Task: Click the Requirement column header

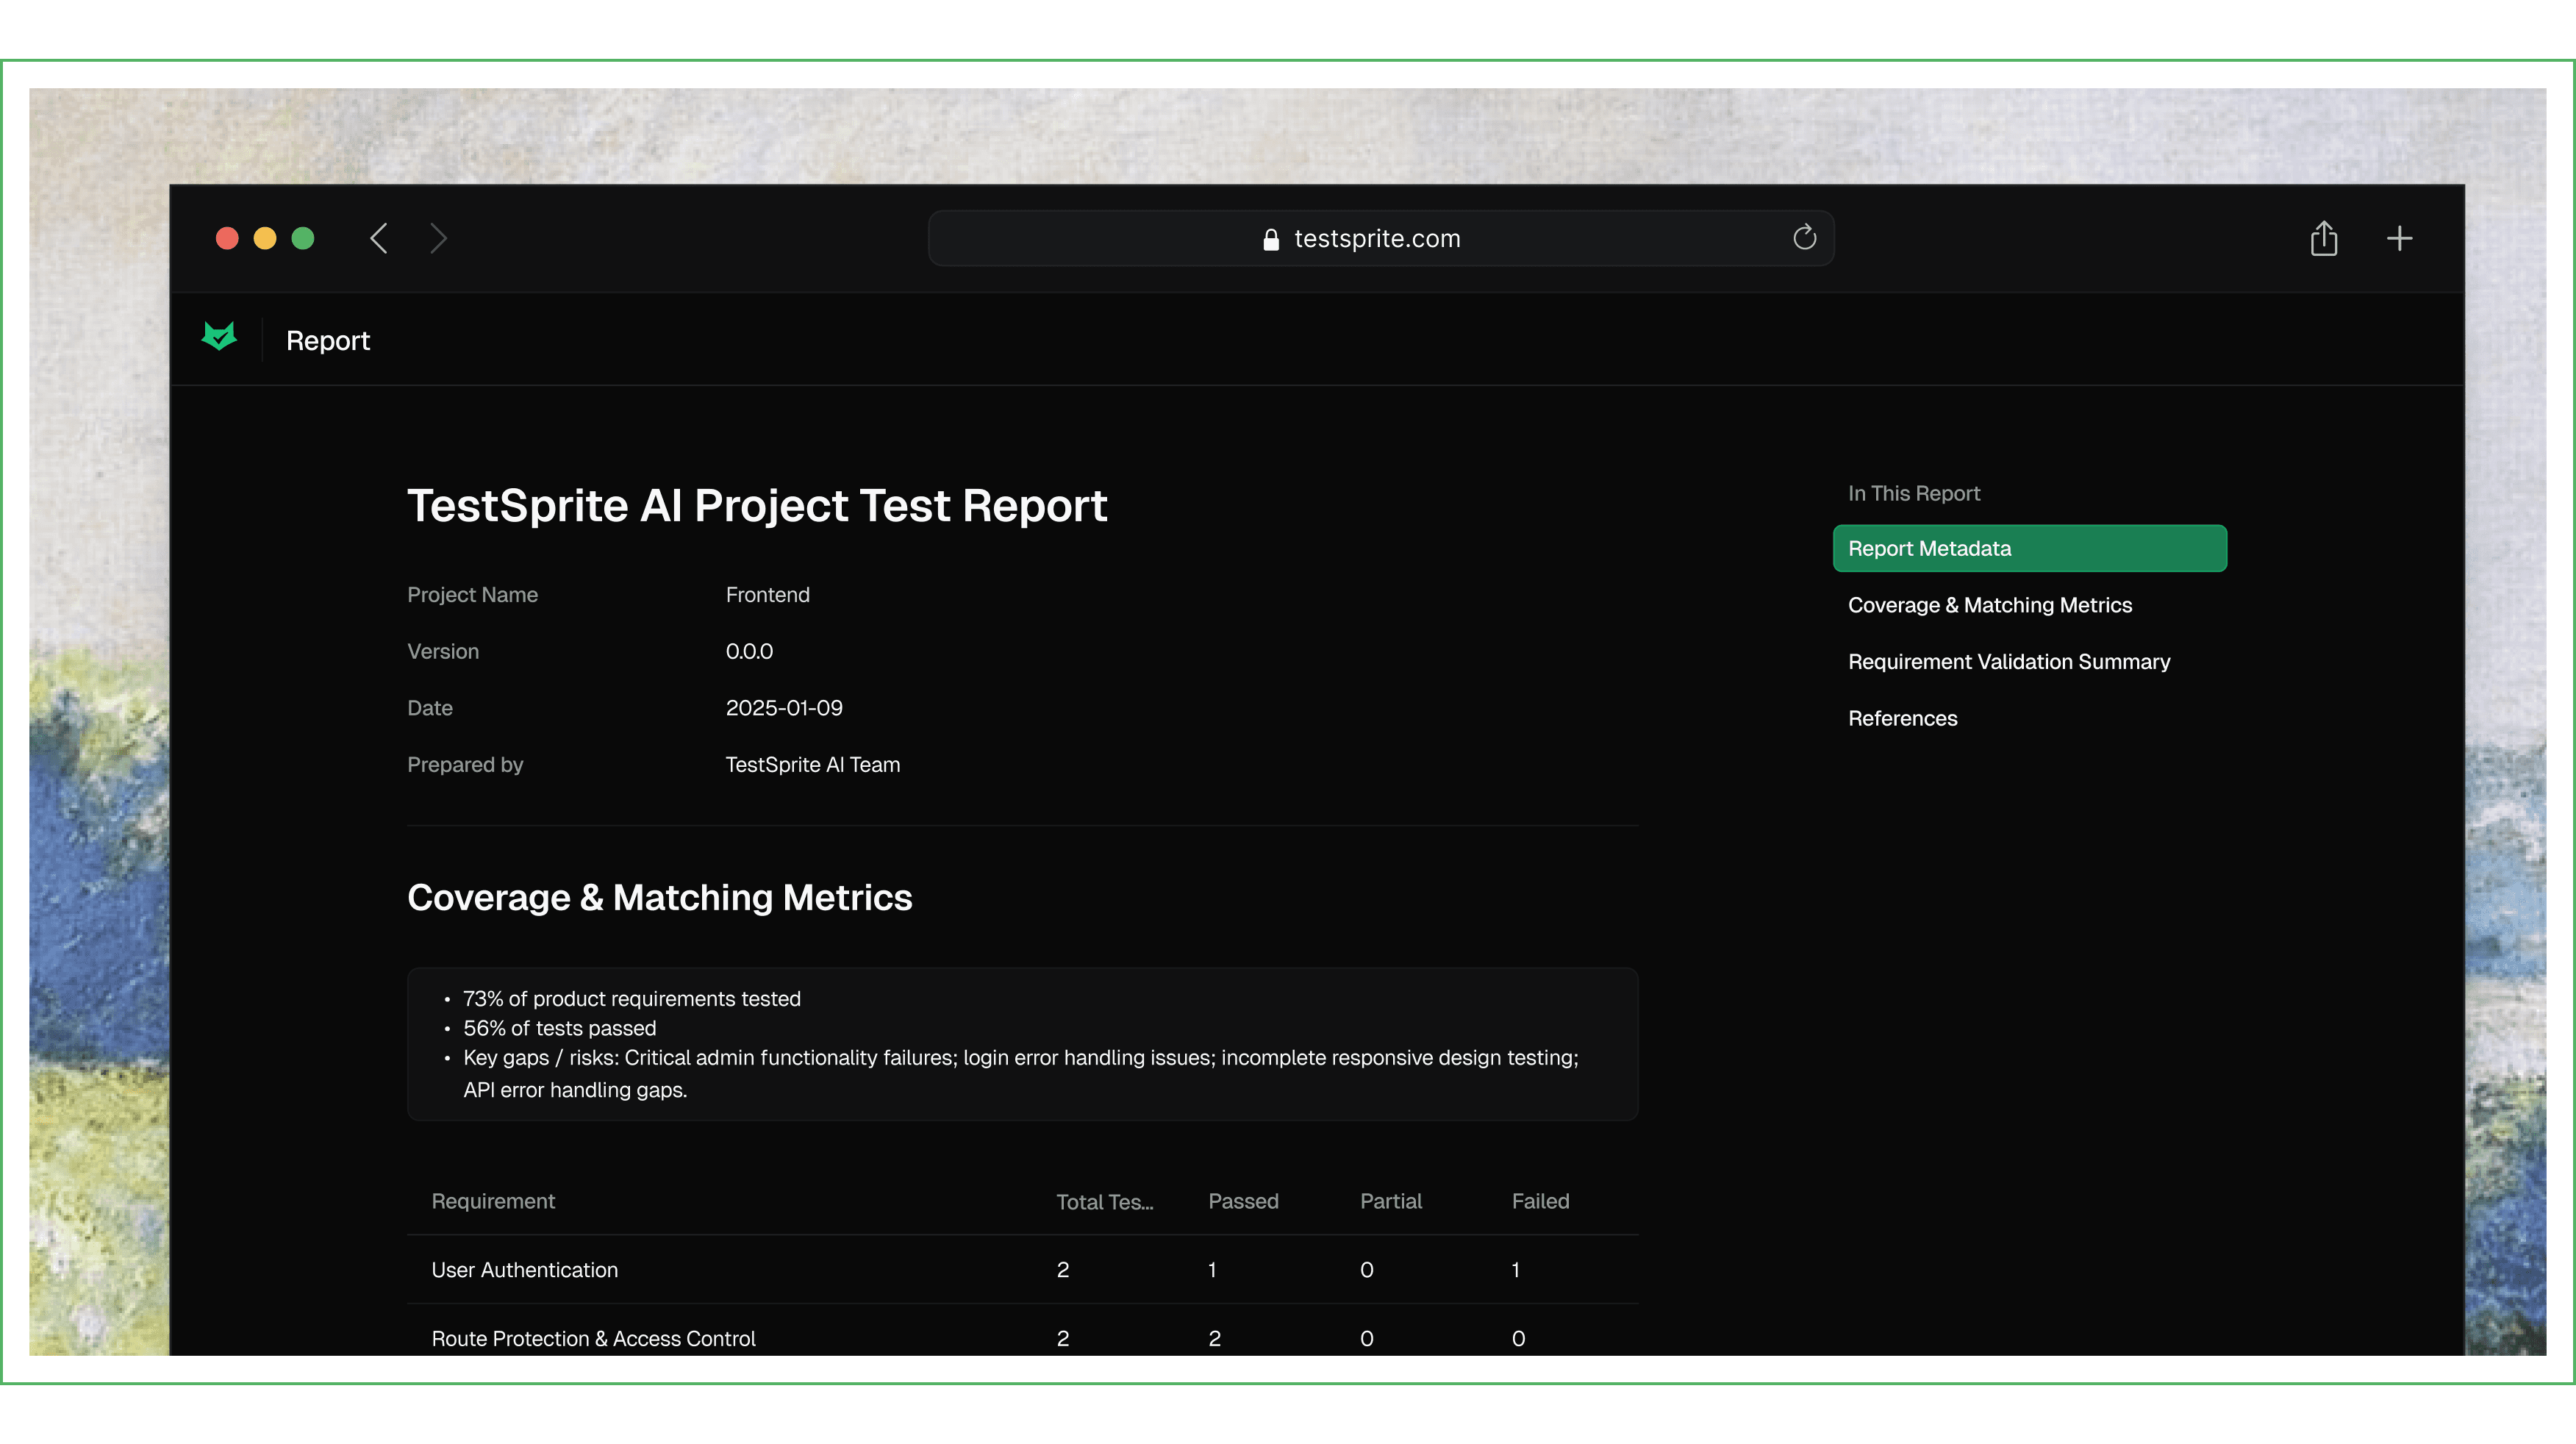Action: pos(493,1202)
